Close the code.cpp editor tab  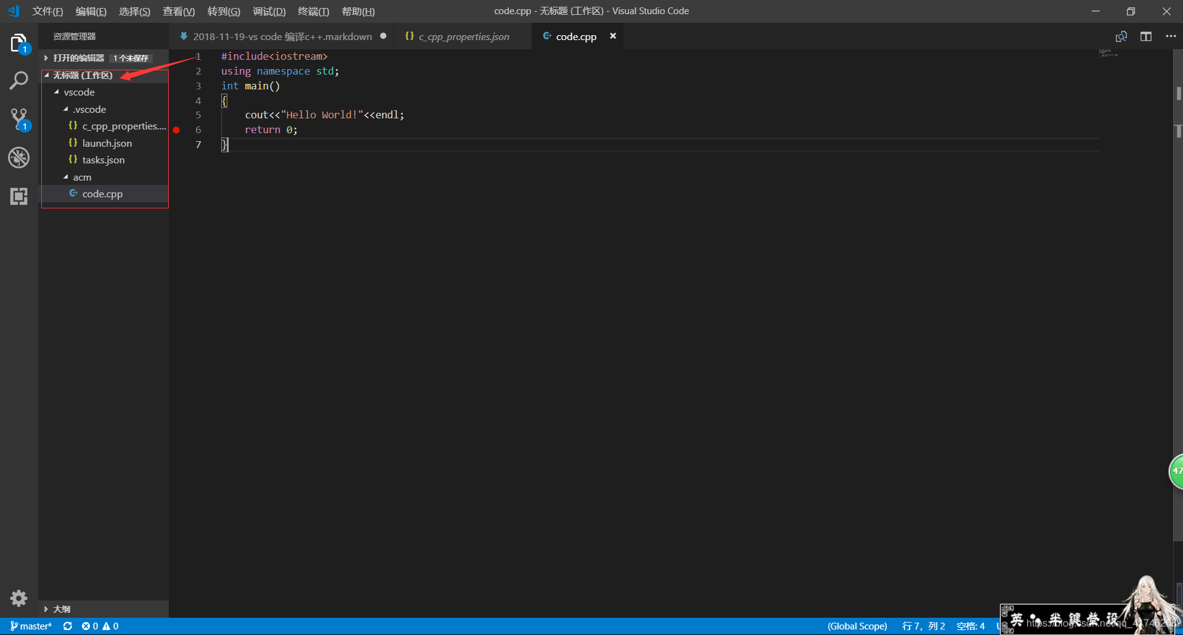[x=612, y=36]
